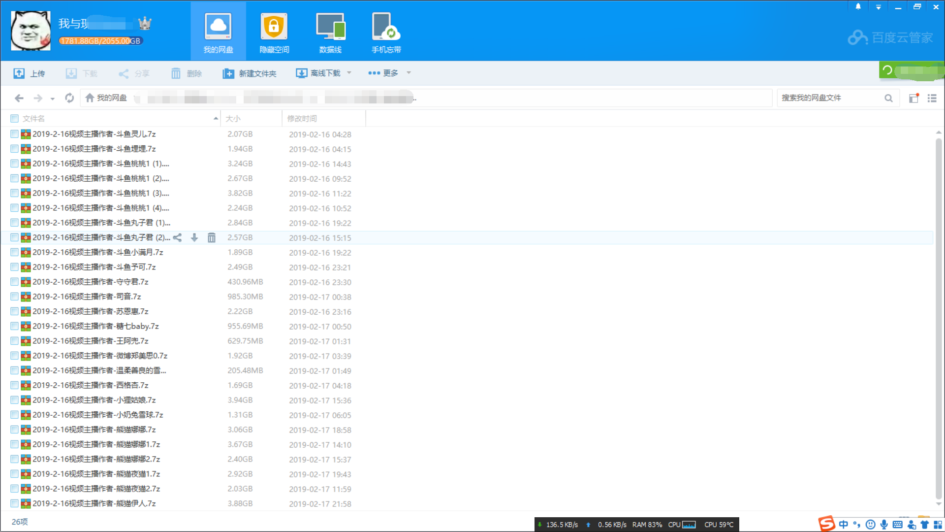Go back with the left arrow
This screenshot has width=945, height=532.
[x=19, y=98]
